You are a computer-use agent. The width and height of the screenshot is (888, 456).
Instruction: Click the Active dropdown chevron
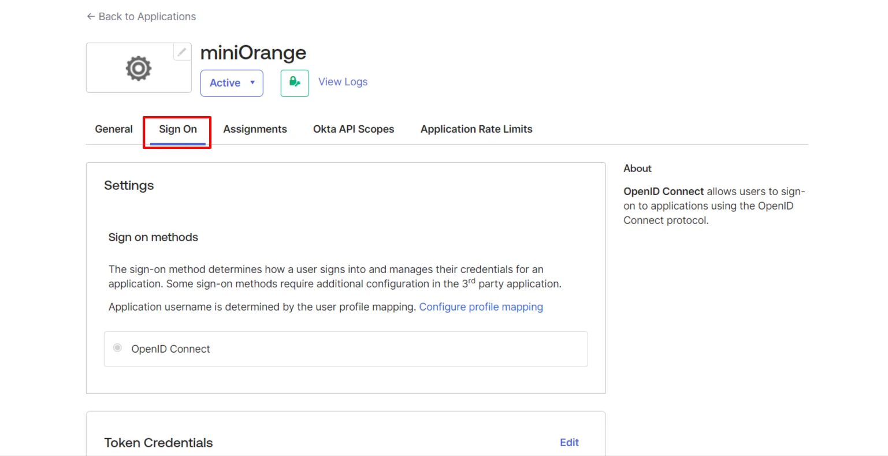tap(252, 83)
